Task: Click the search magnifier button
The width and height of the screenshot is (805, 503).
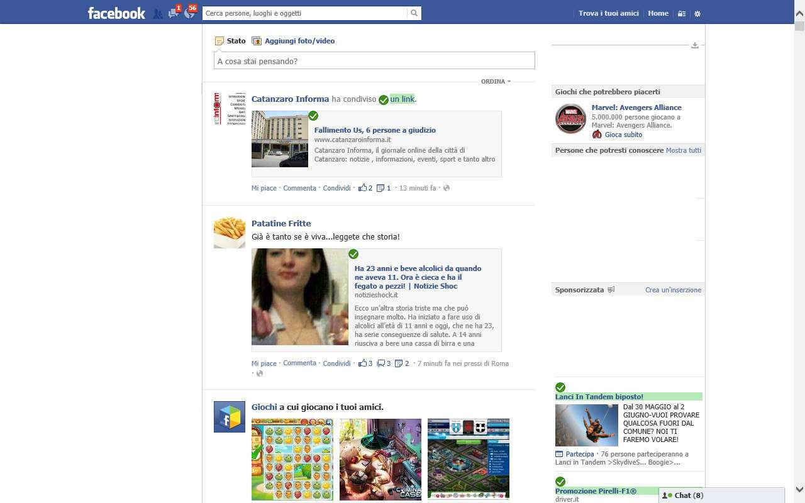Action: point(414,13)
